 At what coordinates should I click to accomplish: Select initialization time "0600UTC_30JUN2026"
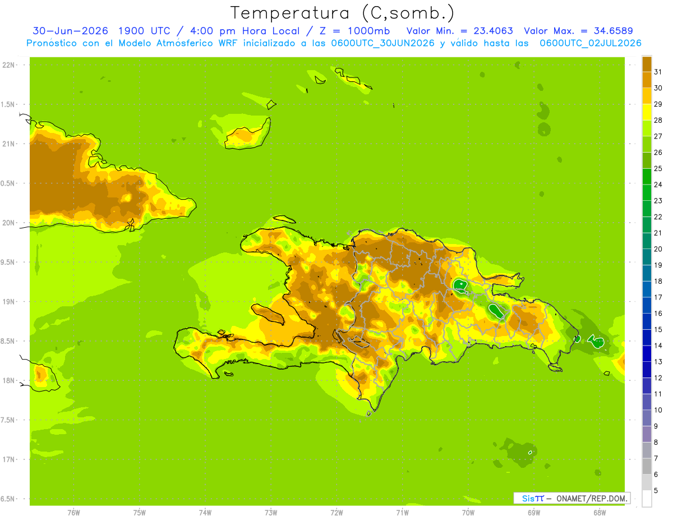tap(382, 43)
